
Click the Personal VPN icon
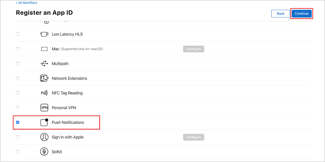click(44, 108)
